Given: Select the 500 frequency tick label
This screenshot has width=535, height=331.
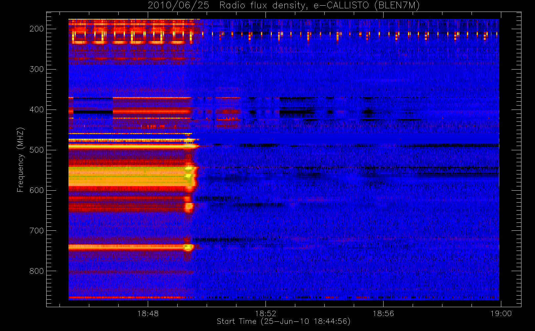Looking at the screenshot, I should coord(36,150).
